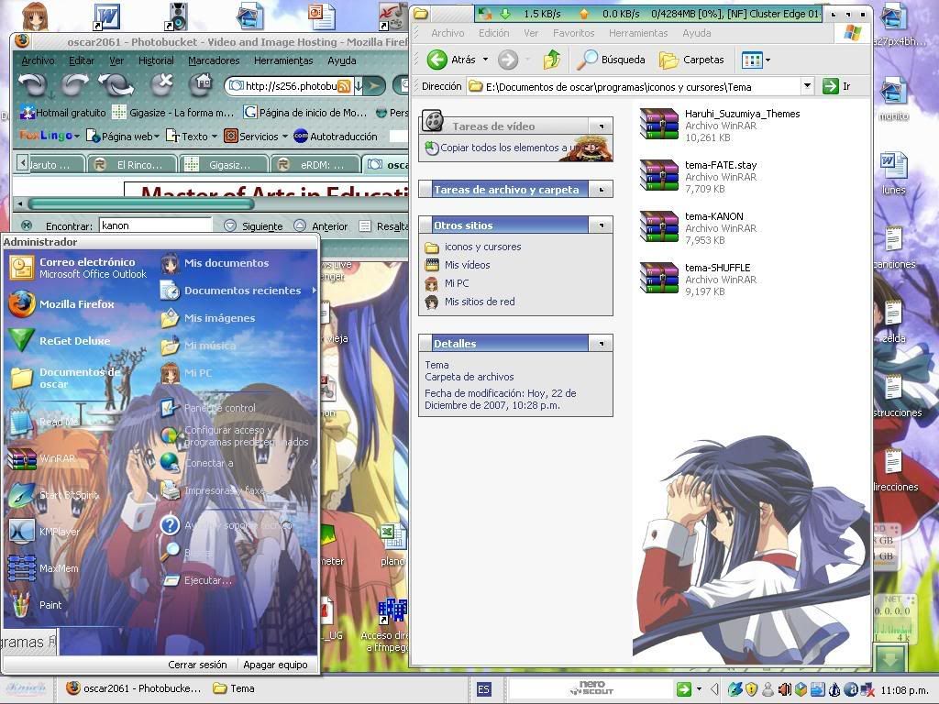The image size is (939, 704).
Task: Click Ir go button in Explorer
Action: [x=836, y=86]
